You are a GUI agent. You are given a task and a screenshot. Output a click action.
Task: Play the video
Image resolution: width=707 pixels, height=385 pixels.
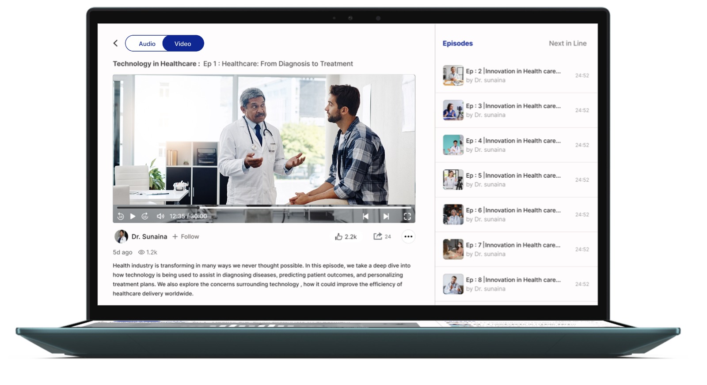click(x=133, y=216)
